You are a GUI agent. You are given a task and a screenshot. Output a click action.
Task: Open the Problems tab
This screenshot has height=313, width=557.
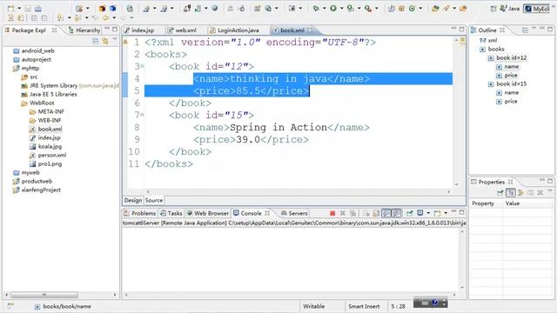point(140,213)
